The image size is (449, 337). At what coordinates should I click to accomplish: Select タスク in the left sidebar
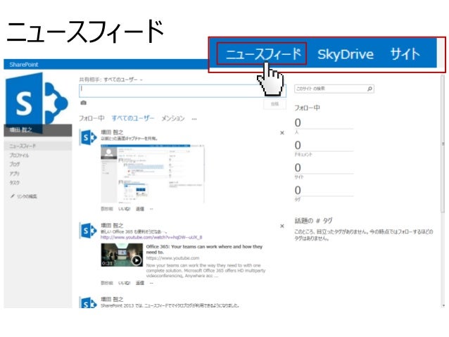click(14, 182)
